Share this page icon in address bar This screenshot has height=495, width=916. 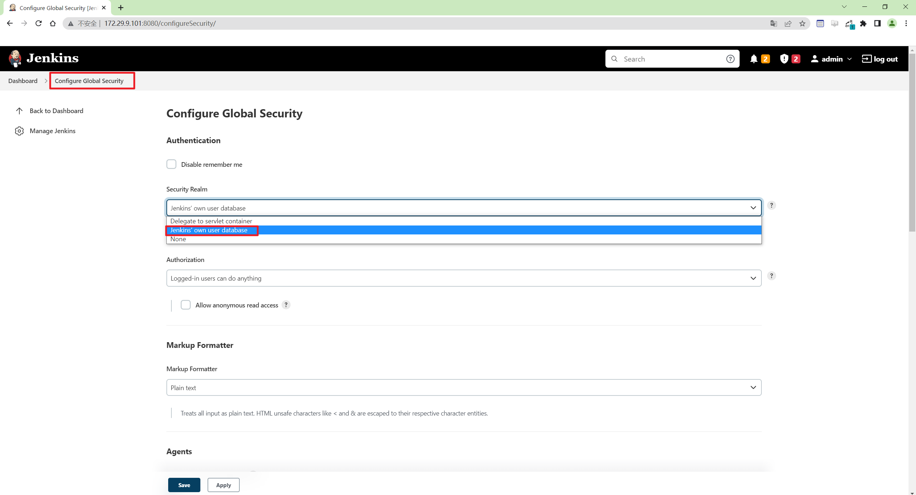tap(788, 24)
